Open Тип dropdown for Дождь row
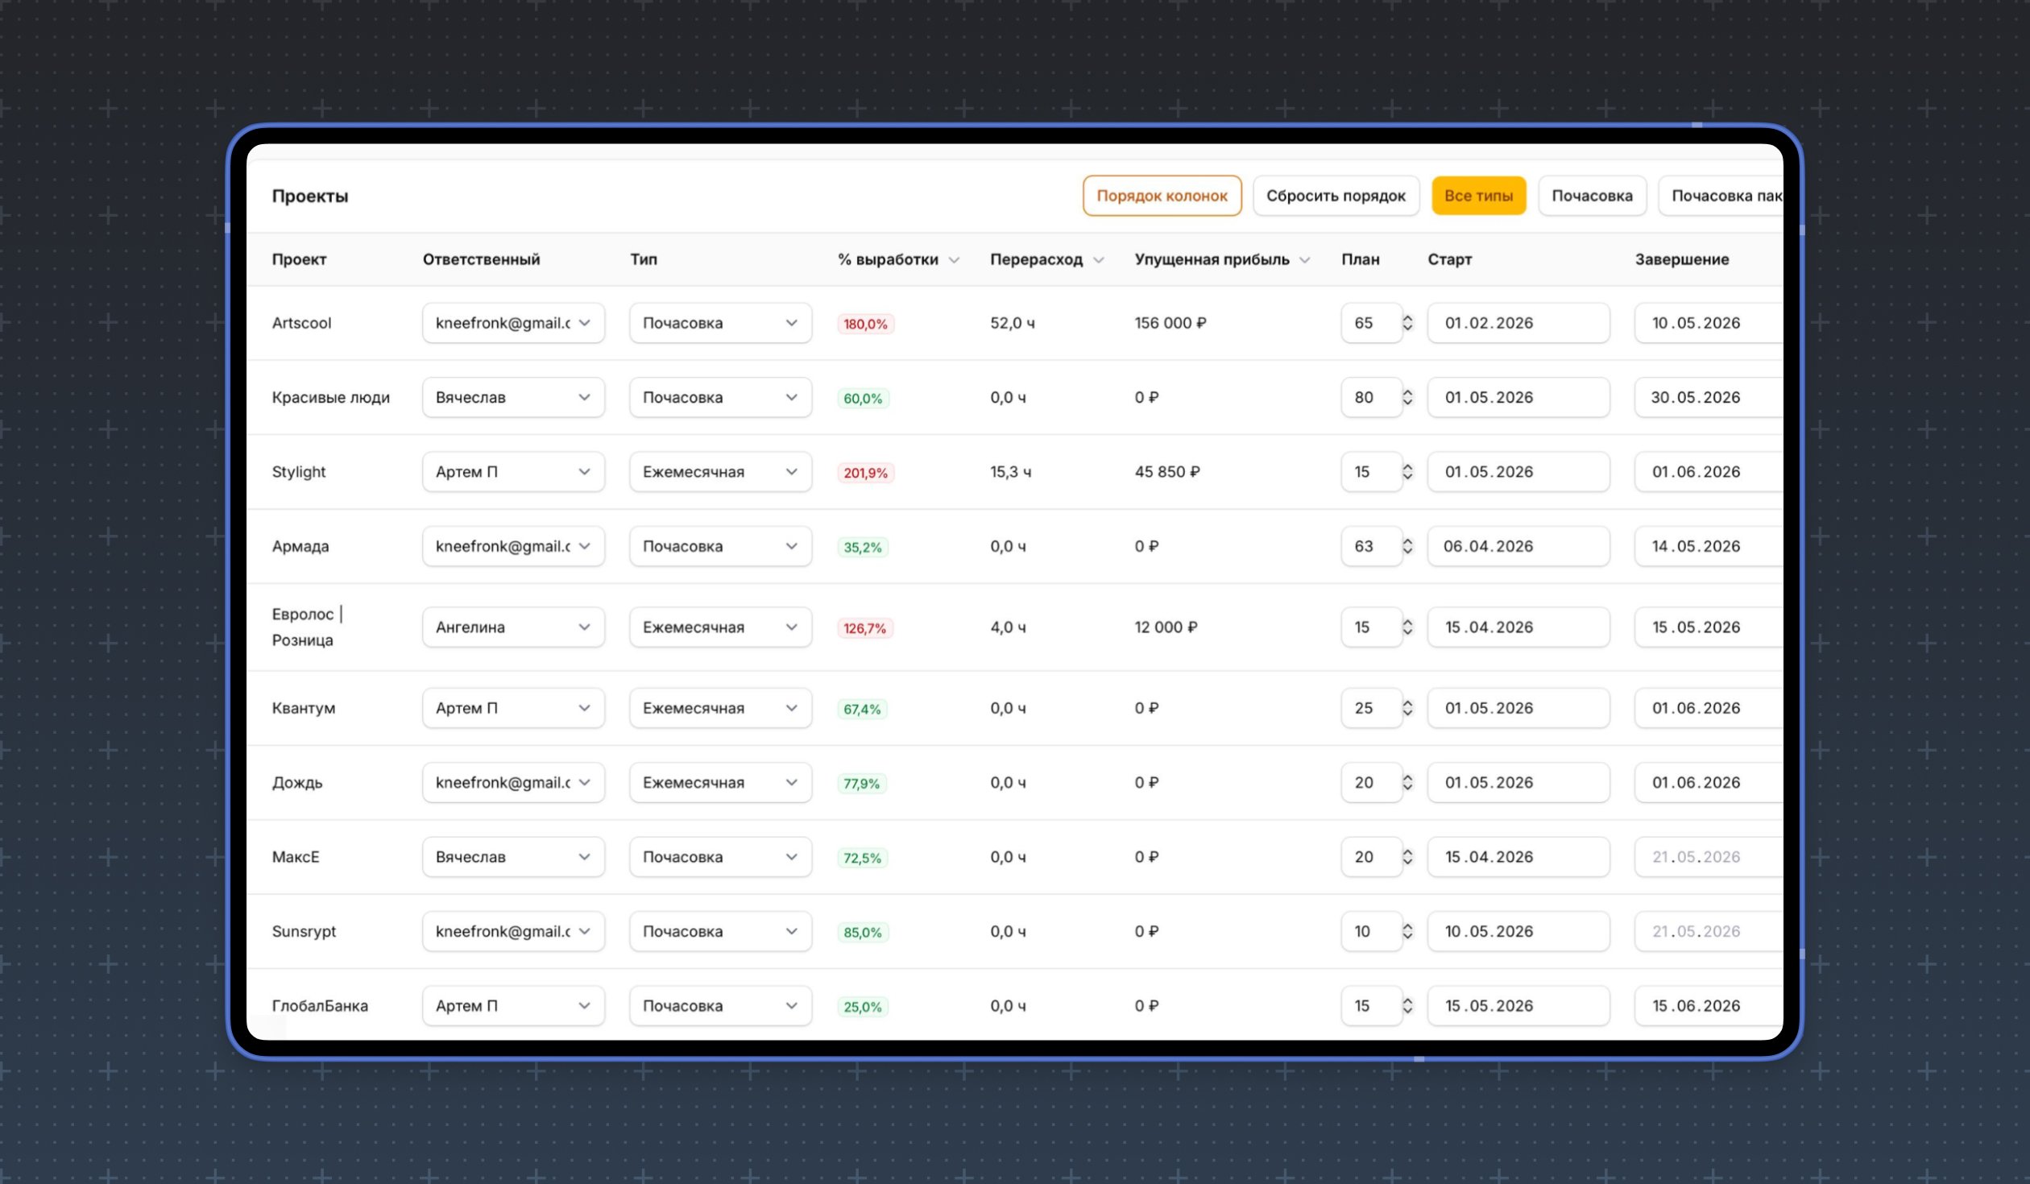This screenshot has width=2030, height=1184. pyautogui.click(x=720, y=783)
